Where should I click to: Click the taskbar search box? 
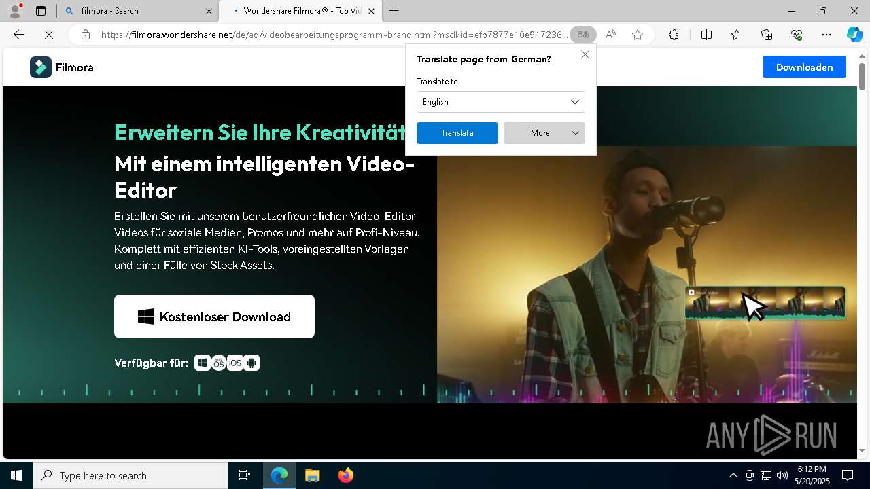click(130, 475)
